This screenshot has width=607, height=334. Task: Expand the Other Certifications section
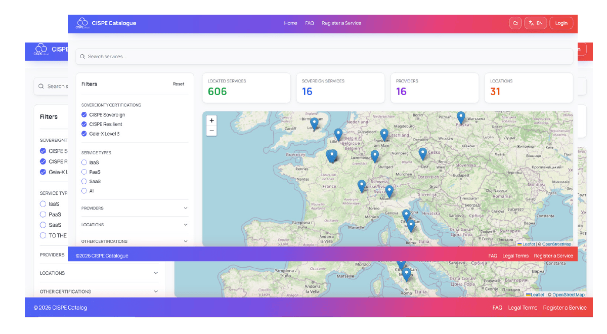coord(134,241)
